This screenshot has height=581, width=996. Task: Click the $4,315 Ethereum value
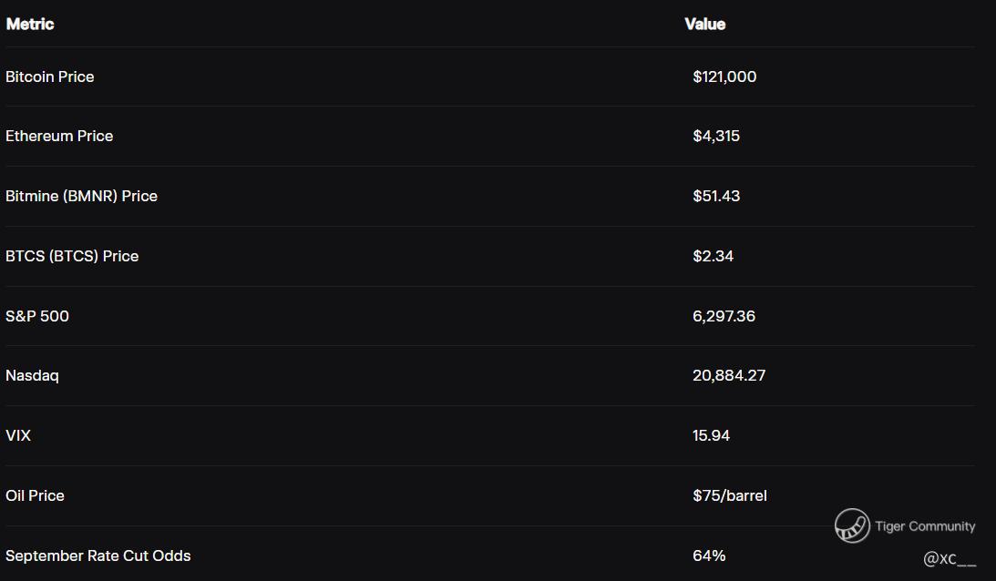(716, 136)
